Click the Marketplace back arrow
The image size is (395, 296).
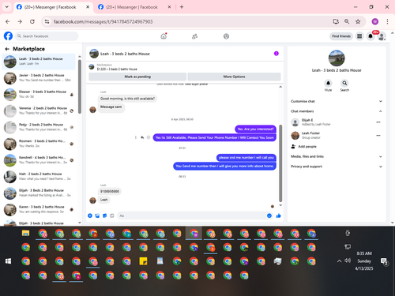(x=7, y=49)
